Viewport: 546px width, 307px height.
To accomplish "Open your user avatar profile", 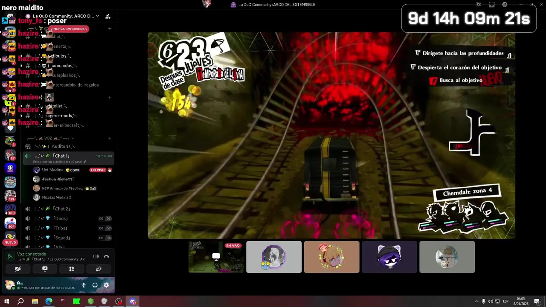I will tap(9, 285).
